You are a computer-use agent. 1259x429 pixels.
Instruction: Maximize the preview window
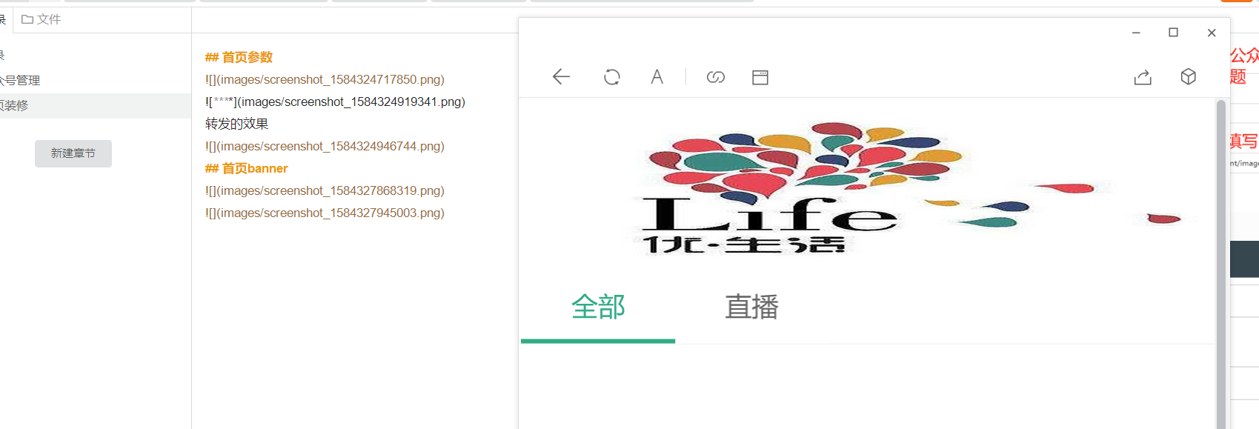point(1173,33)
